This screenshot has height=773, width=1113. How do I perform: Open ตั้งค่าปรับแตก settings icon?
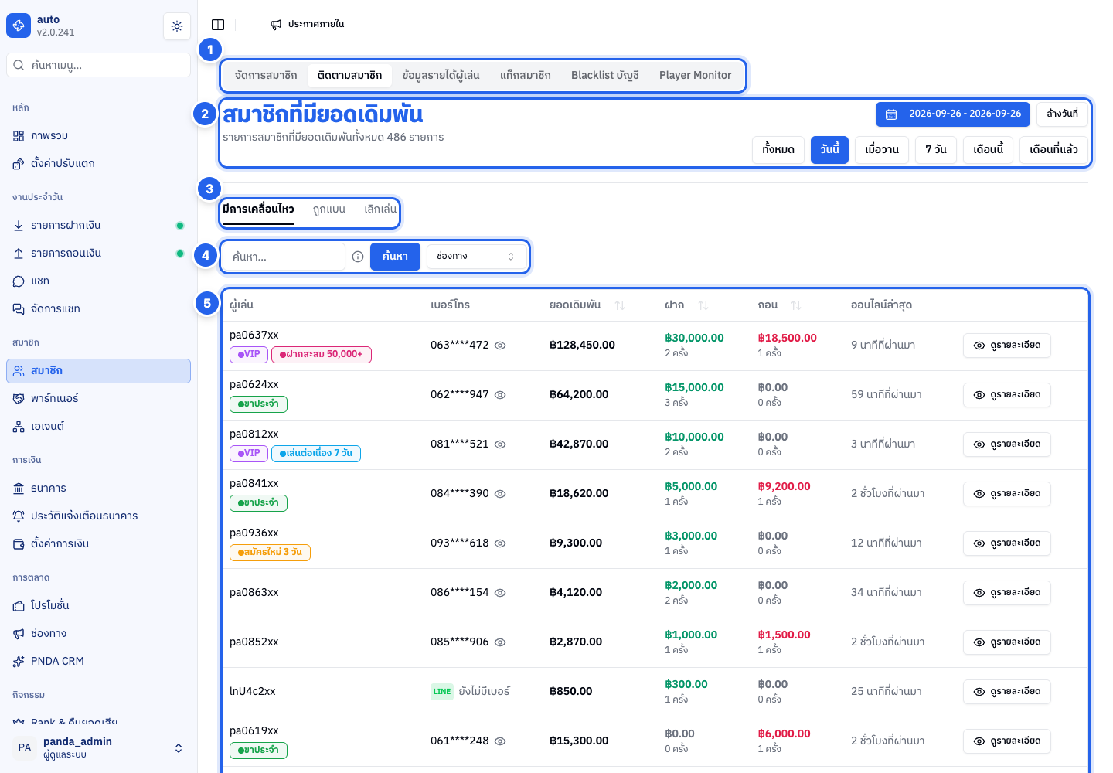tap(19, 164)
